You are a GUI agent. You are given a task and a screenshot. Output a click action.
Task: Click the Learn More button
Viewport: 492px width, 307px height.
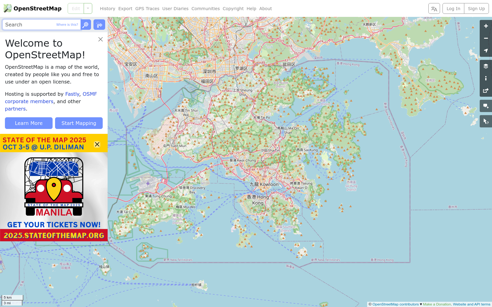(x=29, y=123)
